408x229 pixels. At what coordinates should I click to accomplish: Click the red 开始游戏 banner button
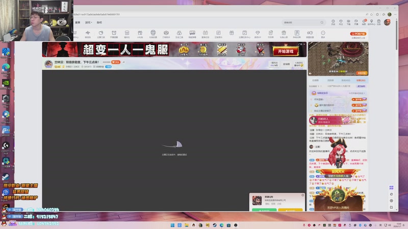click(286, 51)
